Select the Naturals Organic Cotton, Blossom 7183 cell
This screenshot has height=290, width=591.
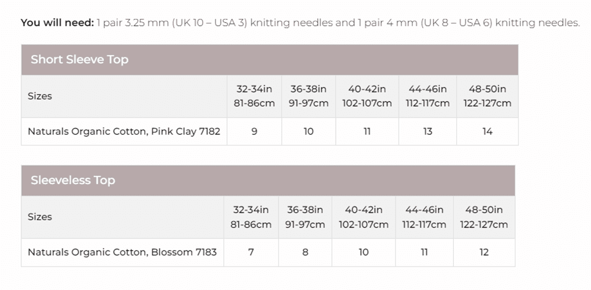(x=122, y=252)
